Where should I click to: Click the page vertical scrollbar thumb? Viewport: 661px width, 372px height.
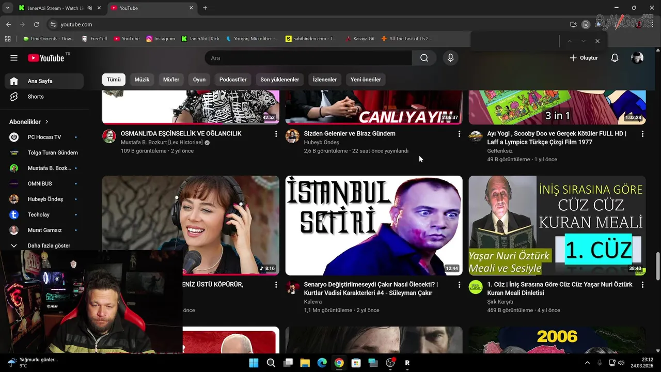click(x=657, y=266)
